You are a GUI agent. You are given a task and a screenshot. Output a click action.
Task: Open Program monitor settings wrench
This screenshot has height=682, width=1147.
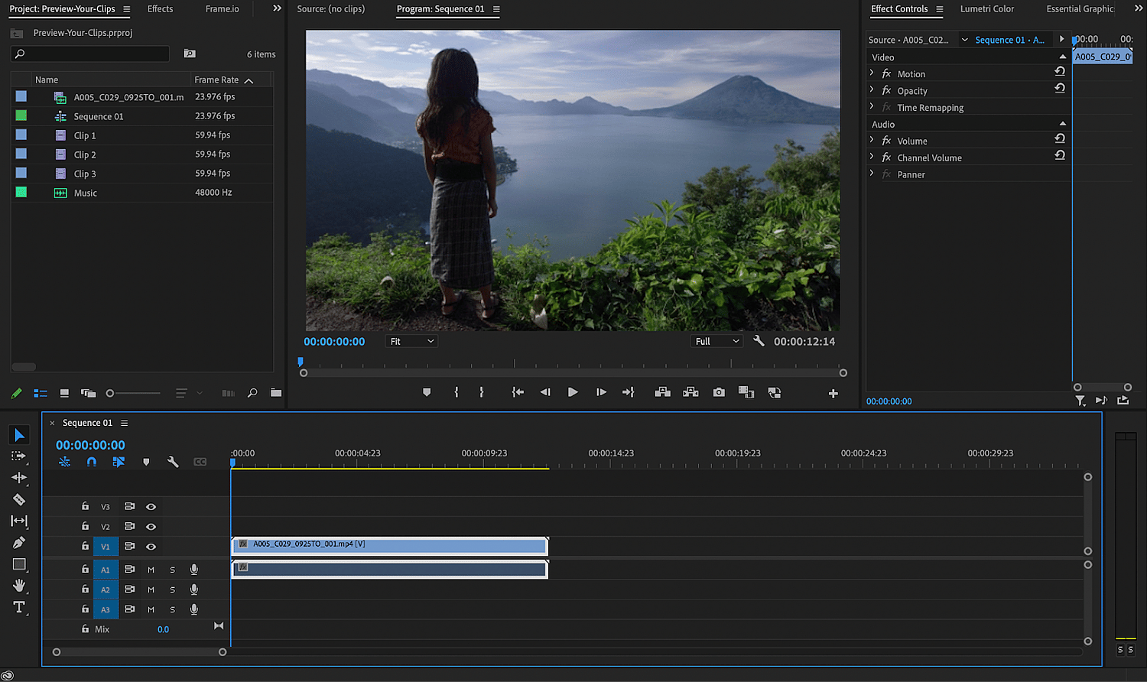[x=759, y=341]
